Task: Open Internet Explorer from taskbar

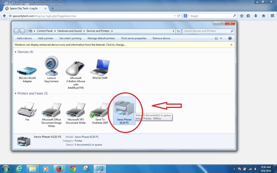Action: click(x=19, y=169)
